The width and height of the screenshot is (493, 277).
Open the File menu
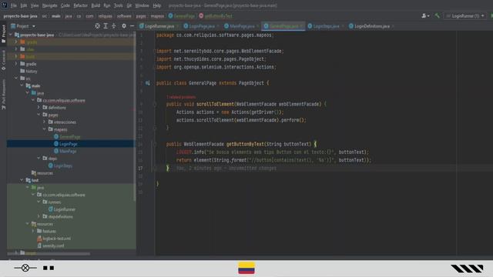point(14,5)
